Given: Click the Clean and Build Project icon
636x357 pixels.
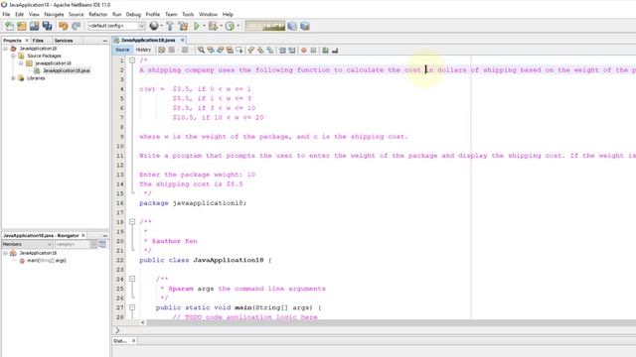Looking at the screenshot, I should click(x=183, y=26).
